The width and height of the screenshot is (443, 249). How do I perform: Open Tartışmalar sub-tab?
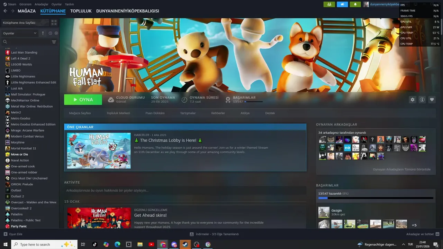click(188, 113)
